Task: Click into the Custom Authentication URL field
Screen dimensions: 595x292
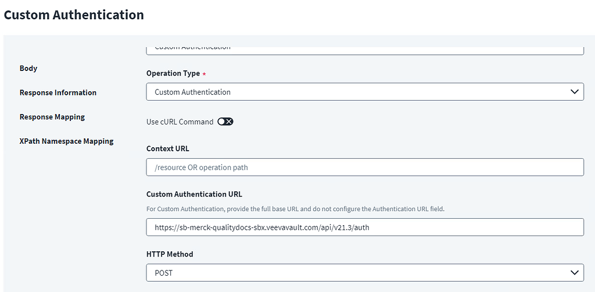Action: click(364, 227)
